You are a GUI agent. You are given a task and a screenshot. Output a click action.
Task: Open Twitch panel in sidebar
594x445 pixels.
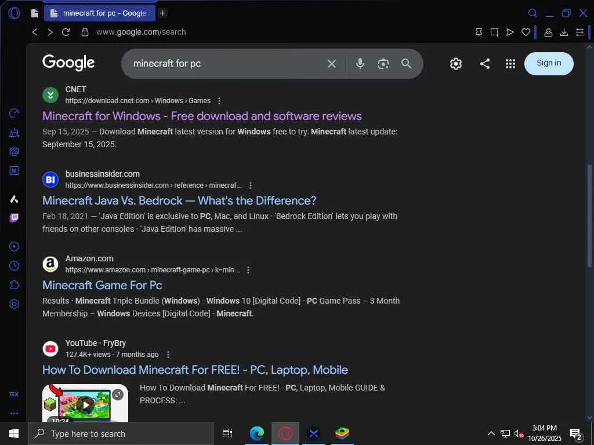14,218
